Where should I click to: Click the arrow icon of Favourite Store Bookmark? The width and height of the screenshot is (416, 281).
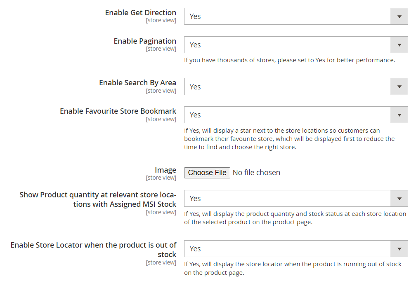399,115
